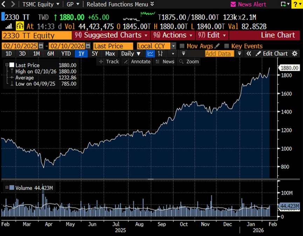Screen dimensions: 303x236
Task: Click the line chart type icon
Action: (x=150, y=54)
